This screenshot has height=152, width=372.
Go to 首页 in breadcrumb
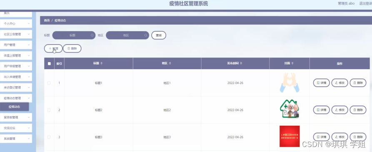click(x=47, y=20)
